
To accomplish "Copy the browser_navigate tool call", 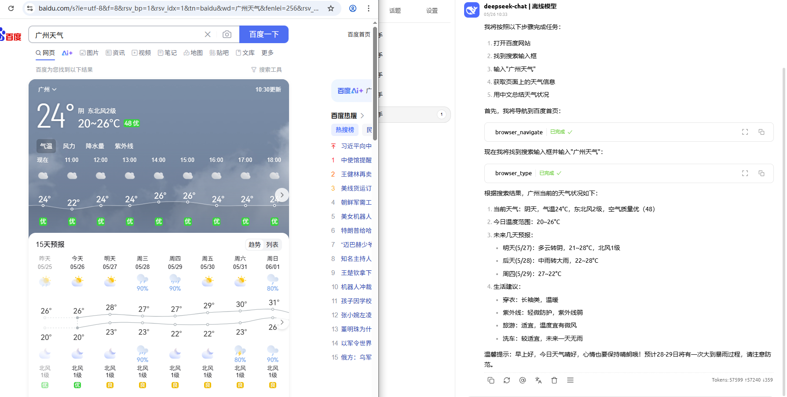I will click(x=761, y=132).
